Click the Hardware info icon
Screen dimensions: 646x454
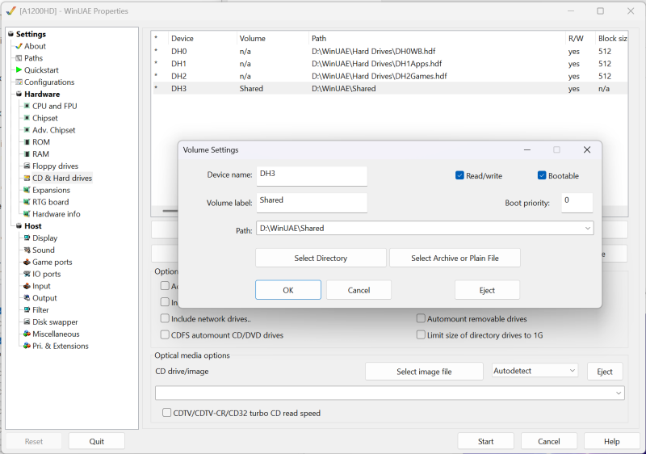tap(27, 214)
